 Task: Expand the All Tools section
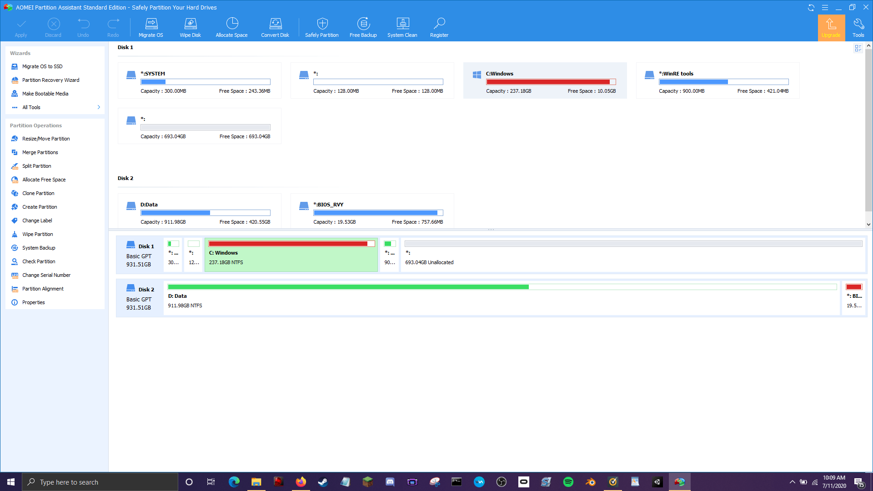tap(32, 107)
